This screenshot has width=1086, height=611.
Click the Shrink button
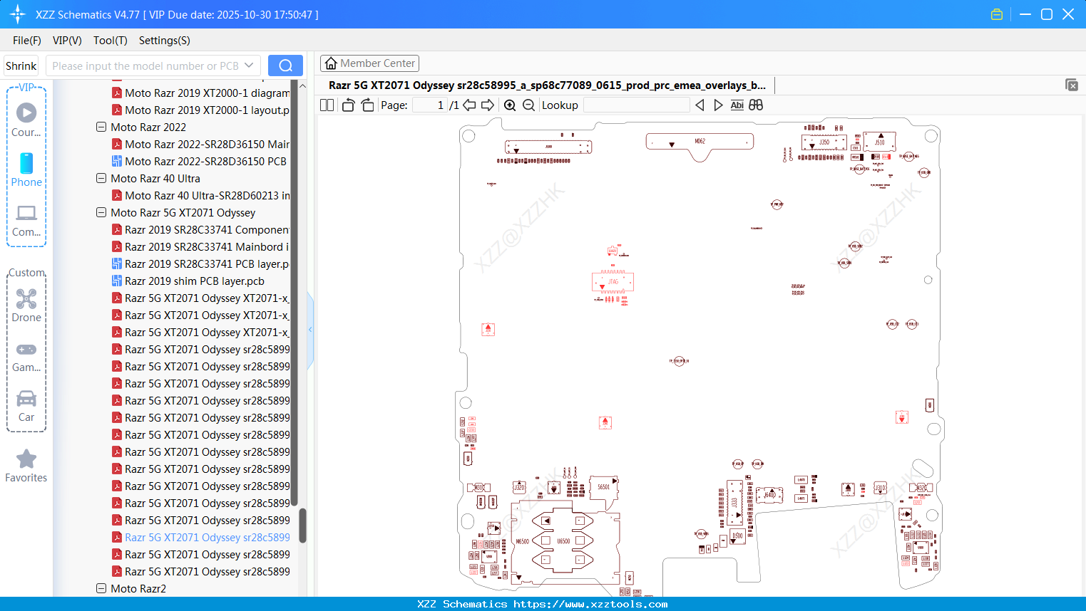(21, 66)
